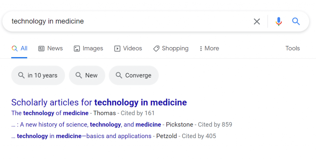This screenshot has height=159, width=316.
Task: Open the Tools filter options
Action: (x=293, y=48)
